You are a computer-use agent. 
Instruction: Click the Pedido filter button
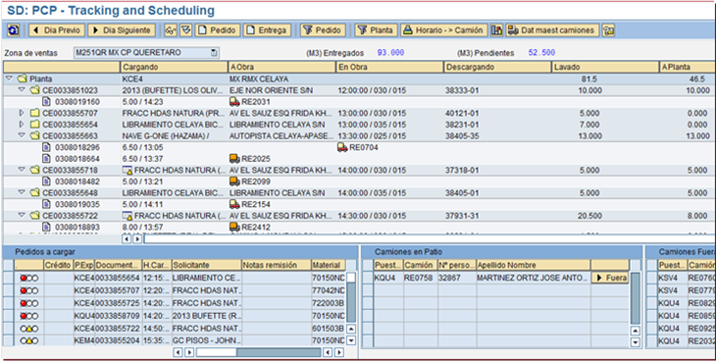coord(323,30)
